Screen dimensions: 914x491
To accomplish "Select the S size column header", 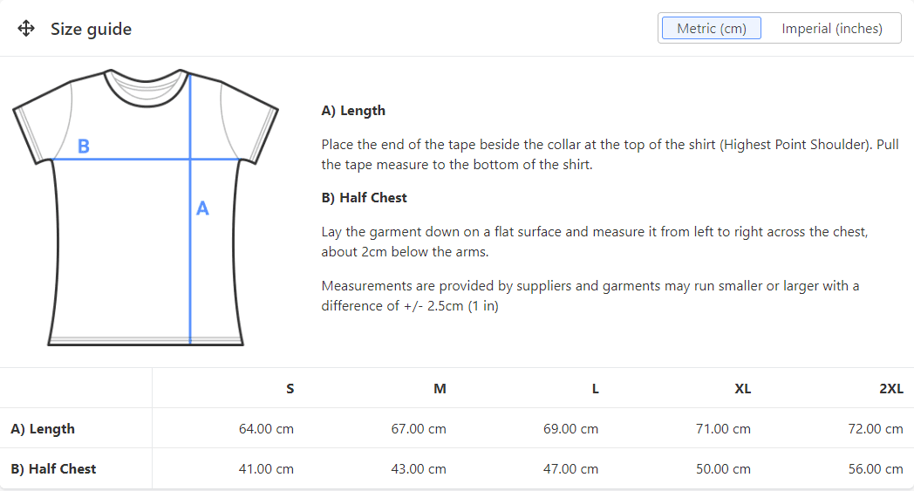I will [x=290, y=389].
